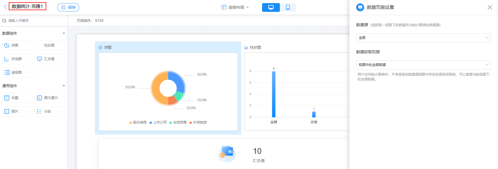Screen dimensions: 498x169
Task: Click the search magnifier icon
Action: point(4,21)
